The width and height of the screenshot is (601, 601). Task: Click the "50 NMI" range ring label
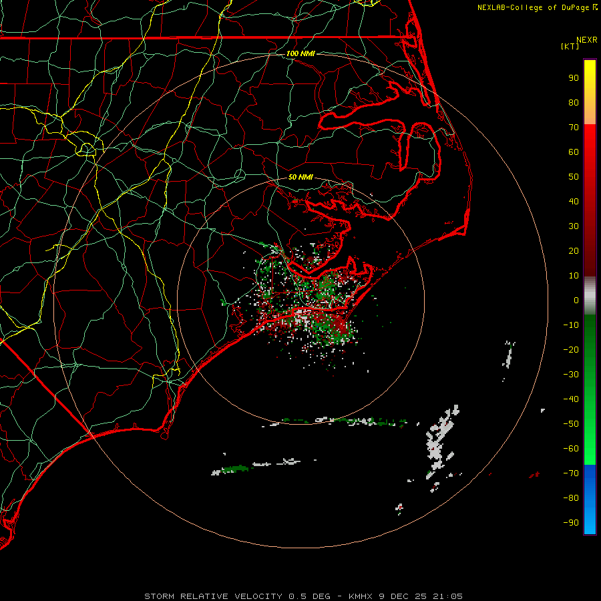click(x=300, y=177)
